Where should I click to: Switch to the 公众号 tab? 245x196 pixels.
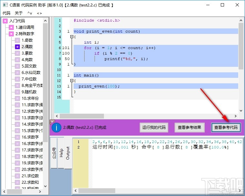coord(54,153)
